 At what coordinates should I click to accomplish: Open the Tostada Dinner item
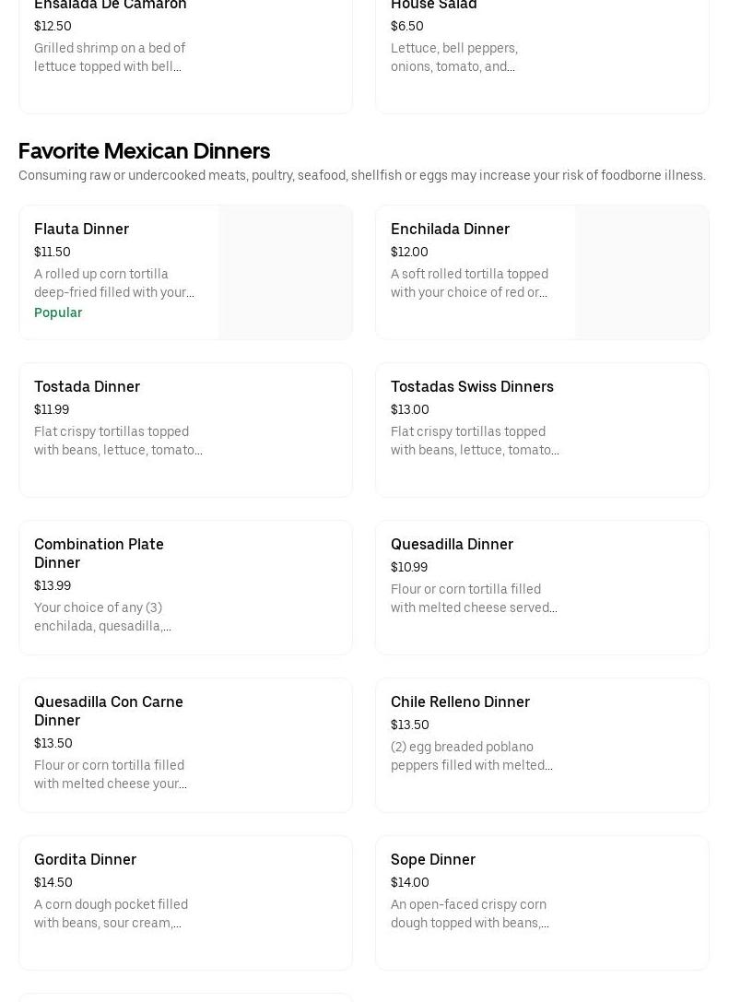coord(184,430)
